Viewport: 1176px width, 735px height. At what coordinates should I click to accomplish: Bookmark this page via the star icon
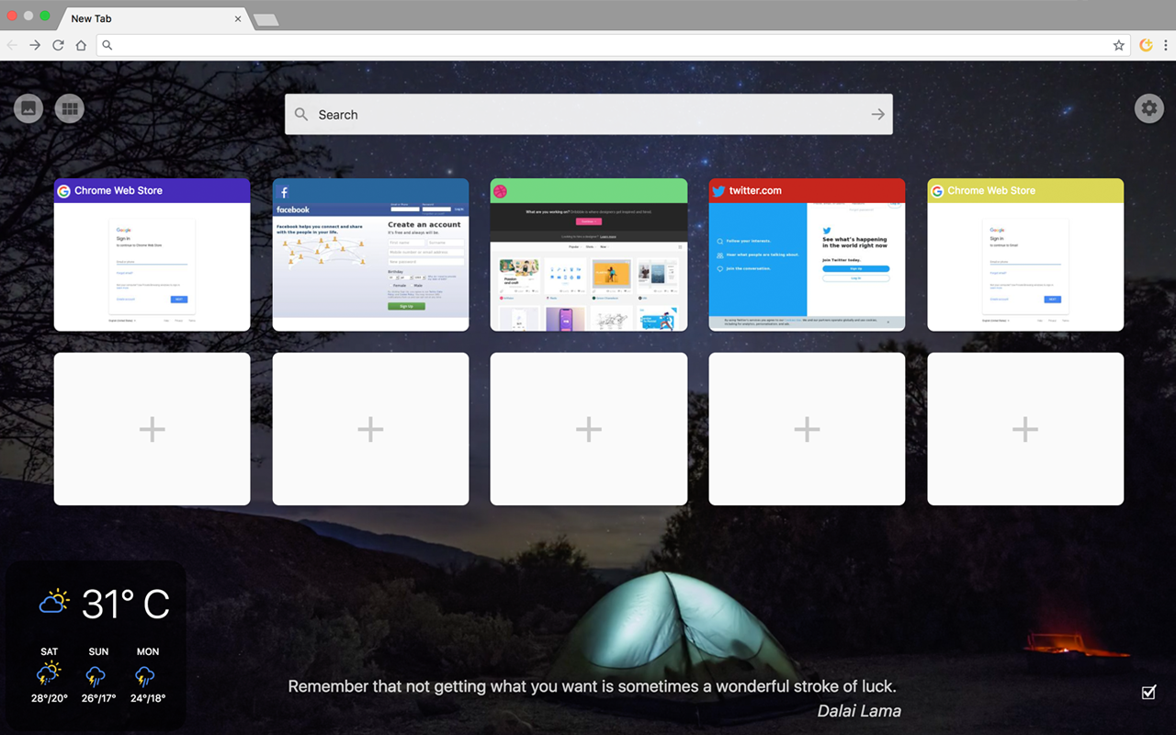1117,44
